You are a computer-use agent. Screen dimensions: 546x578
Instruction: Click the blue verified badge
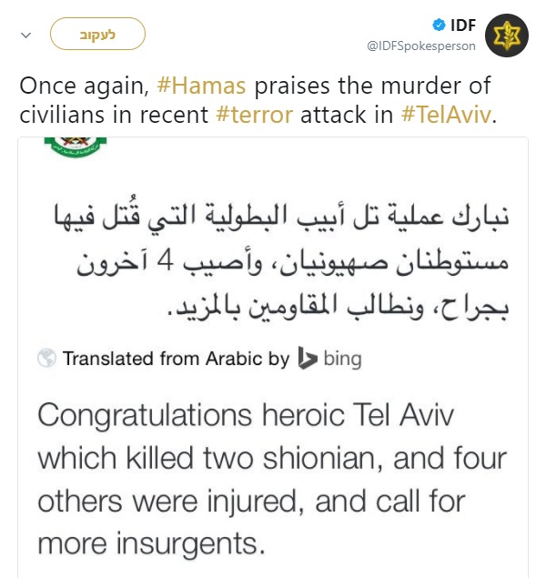[439, 25]
